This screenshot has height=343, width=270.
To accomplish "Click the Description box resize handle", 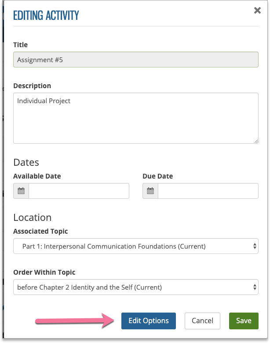I will click(x=256, y=141).
